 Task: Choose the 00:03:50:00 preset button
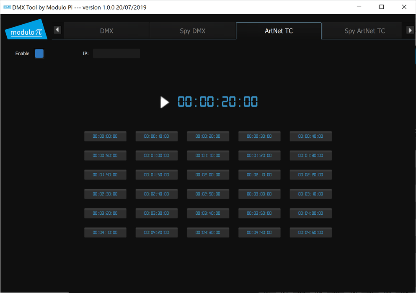pyautogui.click(x=259, y=213)
